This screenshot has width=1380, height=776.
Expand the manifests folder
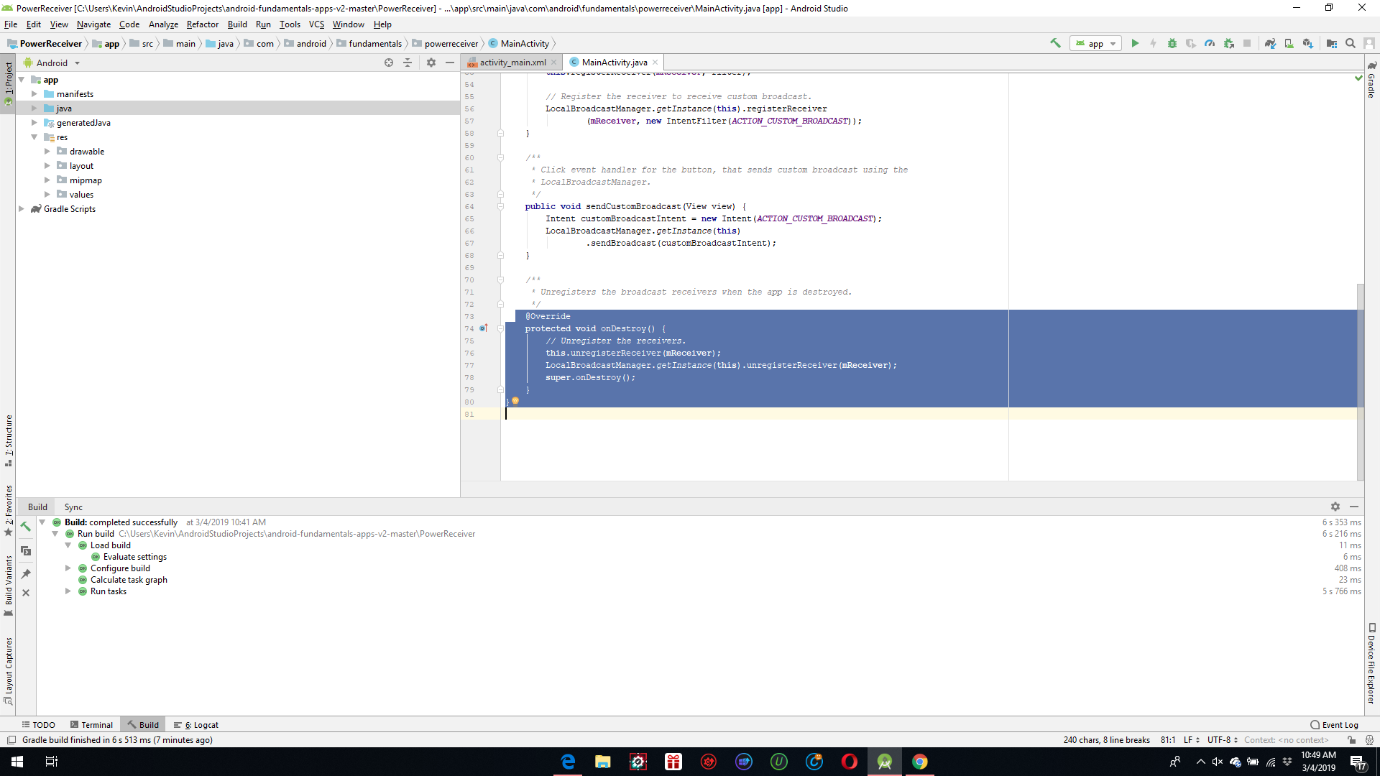34,94
